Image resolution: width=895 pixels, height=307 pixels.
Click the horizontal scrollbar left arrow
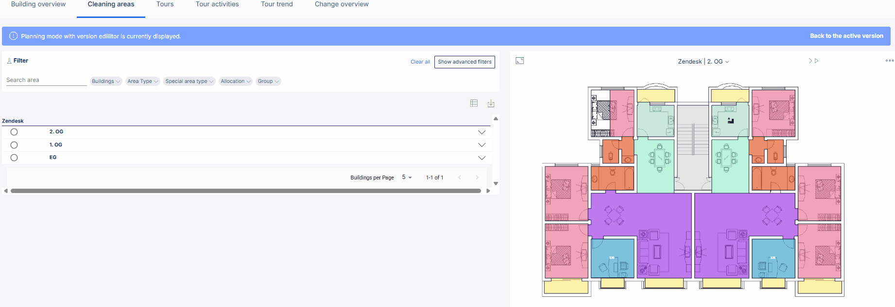tap(6, 191)
